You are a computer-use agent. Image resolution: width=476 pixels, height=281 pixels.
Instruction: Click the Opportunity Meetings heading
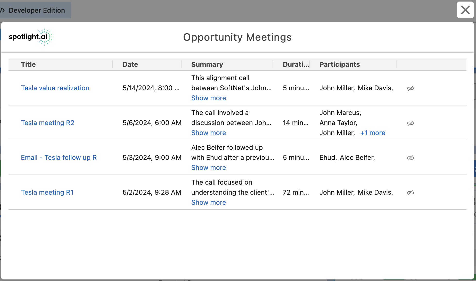[x=237, y=37]
